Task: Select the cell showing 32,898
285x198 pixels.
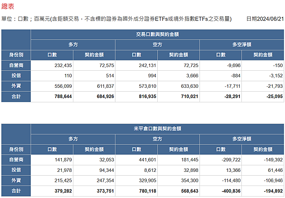Action: [179, 170]
